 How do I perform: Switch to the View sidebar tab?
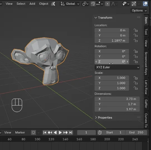tap(146, 43)
